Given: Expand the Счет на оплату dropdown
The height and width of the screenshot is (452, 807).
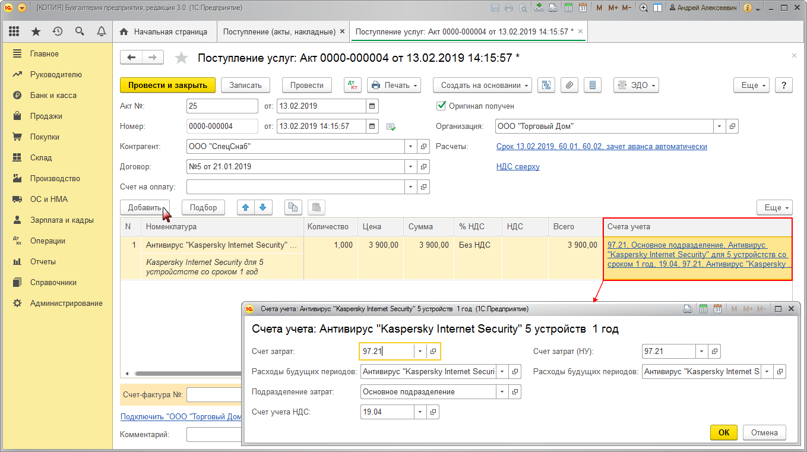Looking at the screenshot, I should pos(412,187).
